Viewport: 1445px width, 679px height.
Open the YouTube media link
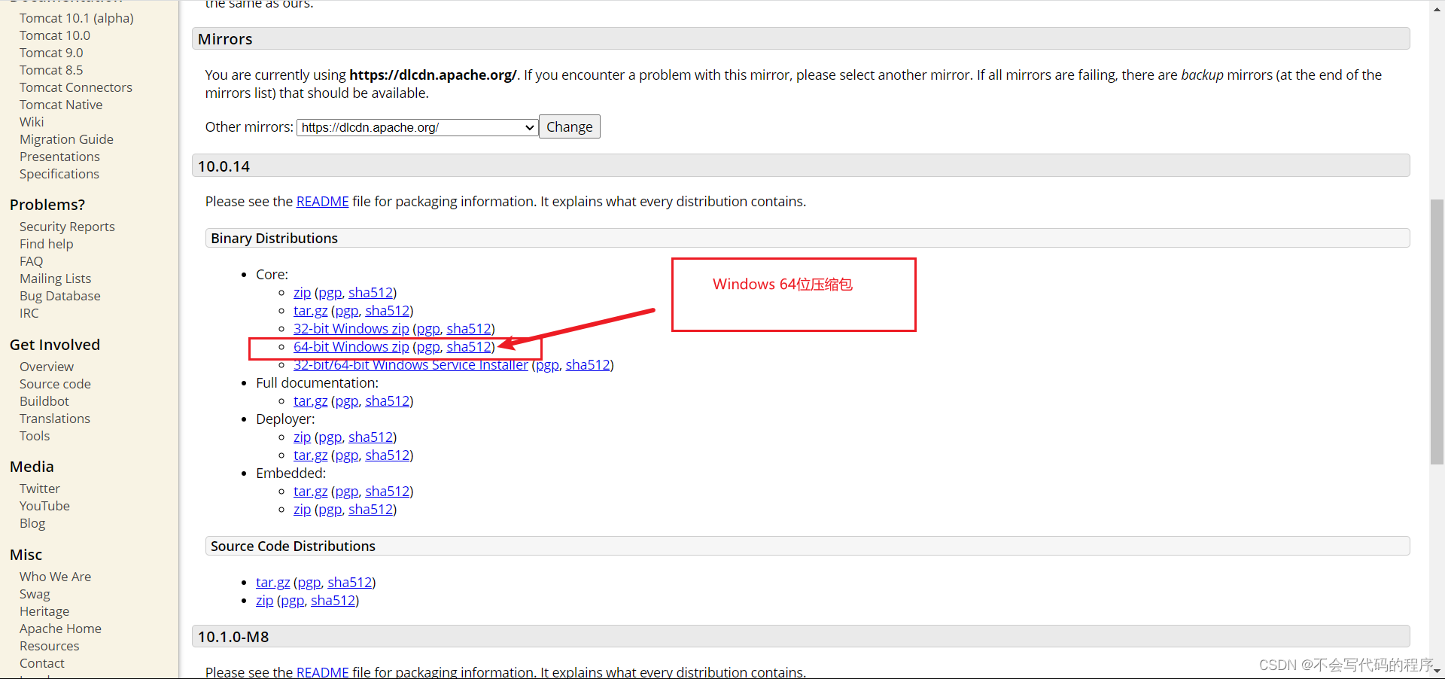click(x=44, y=506)
